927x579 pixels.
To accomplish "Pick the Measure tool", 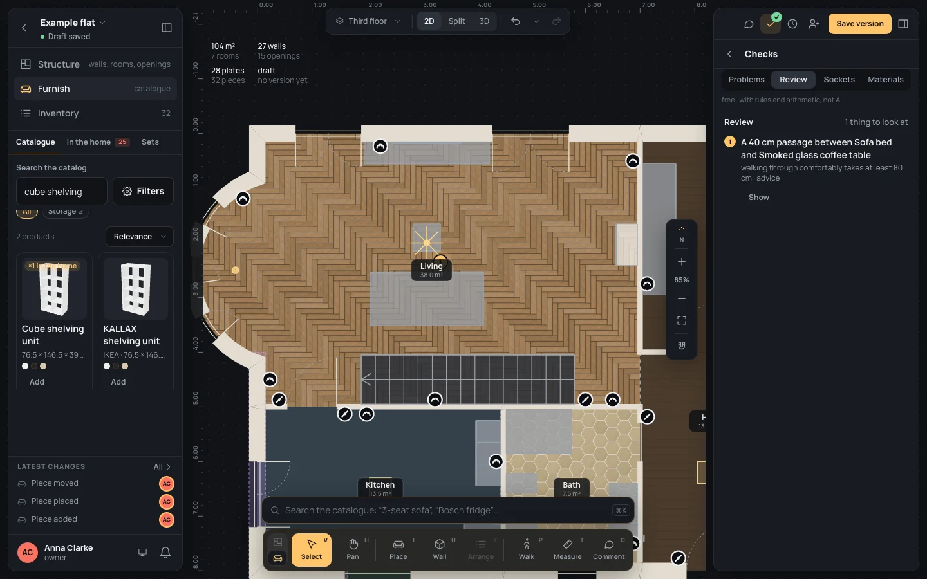I will pos(568,549).
